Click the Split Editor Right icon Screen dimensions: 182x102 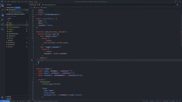click(177, 5)
